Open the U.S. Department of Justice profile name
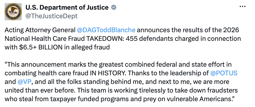This screenshot has height=107, width=255. 67,7
